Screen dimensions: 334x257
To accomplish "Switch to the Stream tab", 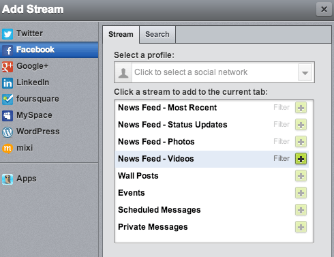I will point(121,34).
